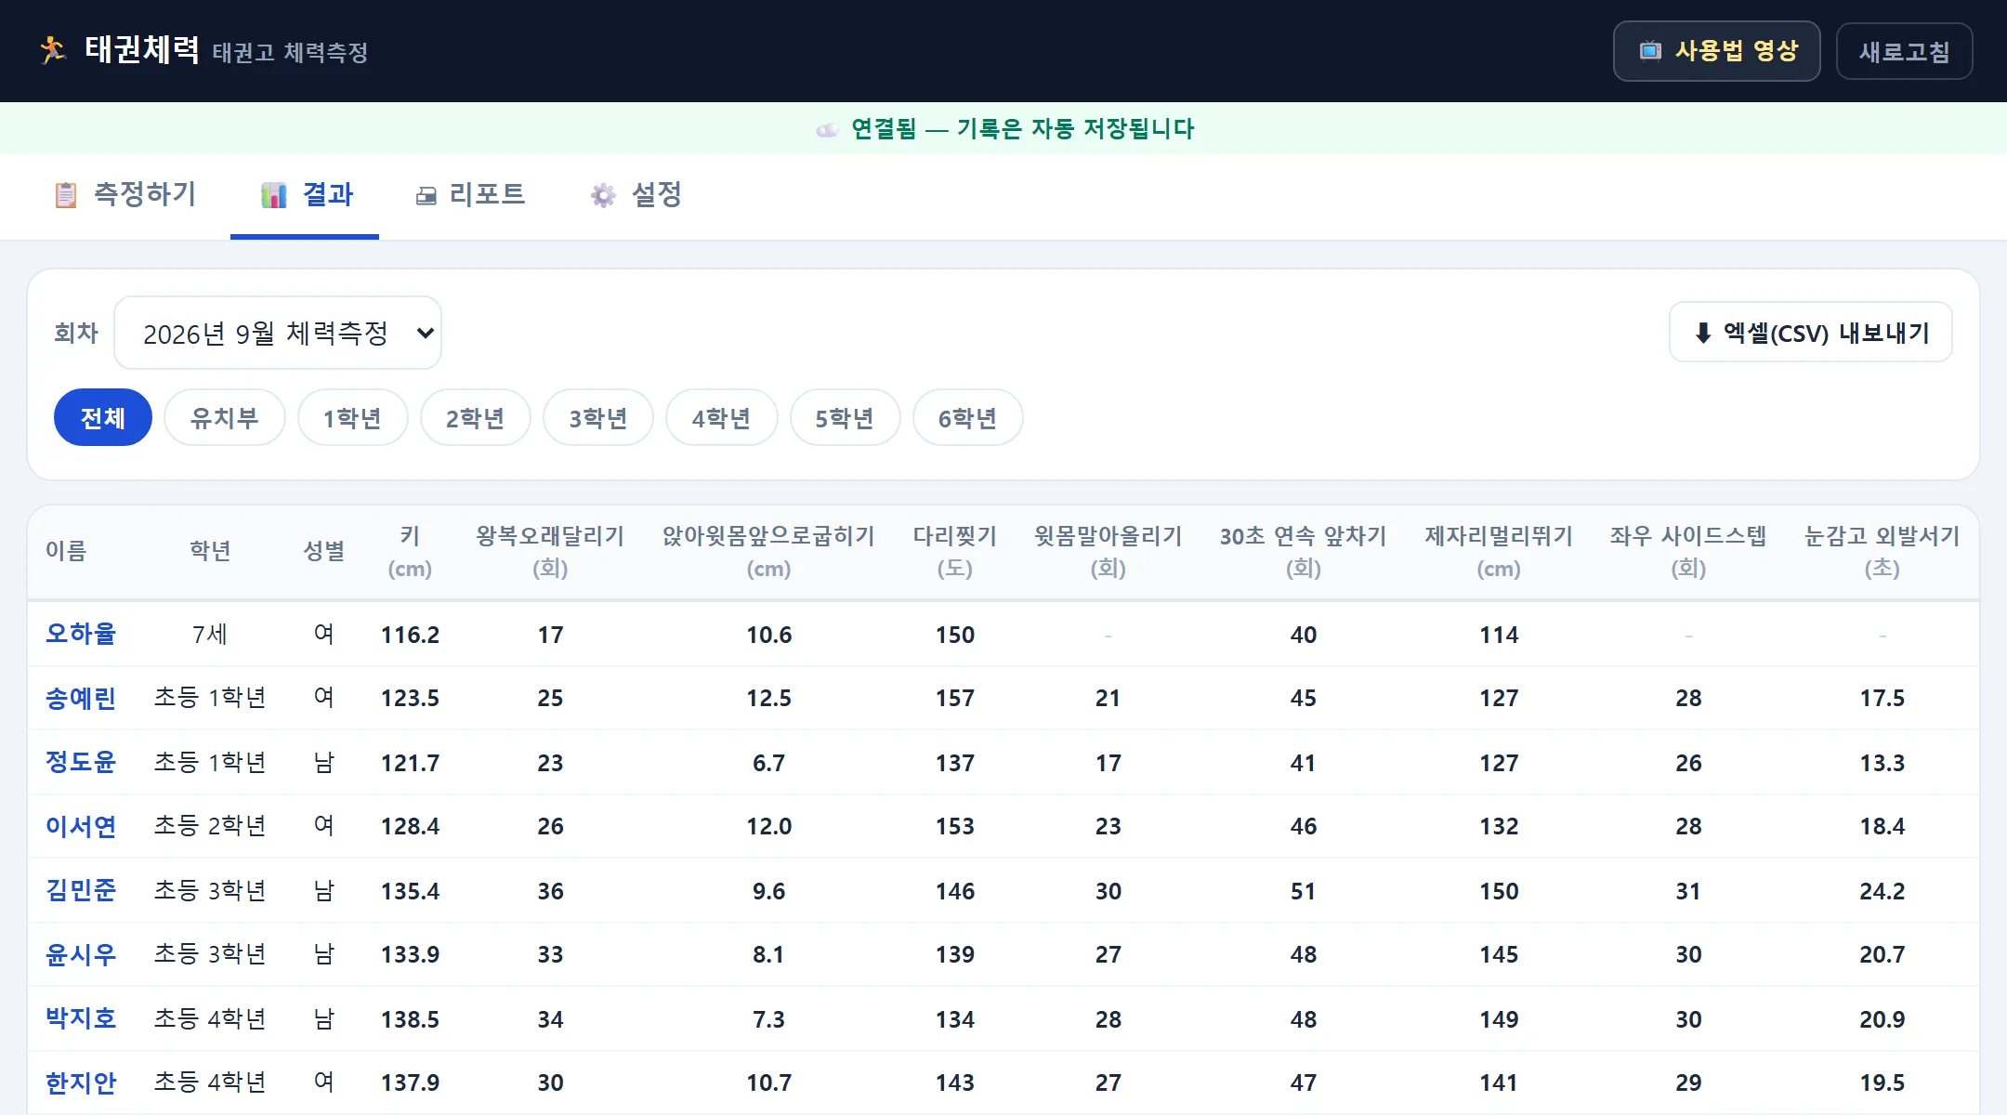
Task: Filter by 5학년
Action: coord(846,417)
